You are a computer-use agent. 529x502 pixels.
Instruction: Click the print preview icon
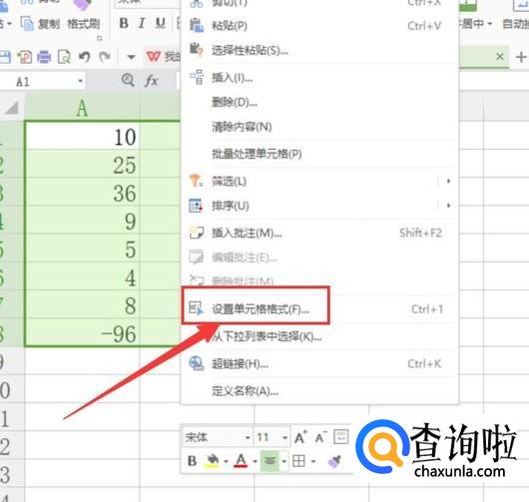[64, 57]
